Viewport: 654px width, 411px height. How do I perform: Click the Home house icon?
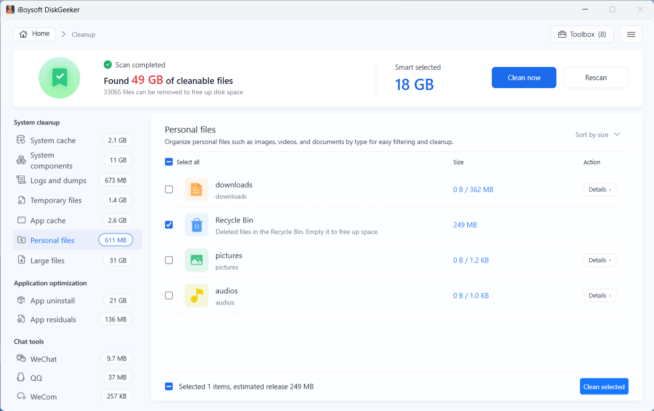coord(24,34)
